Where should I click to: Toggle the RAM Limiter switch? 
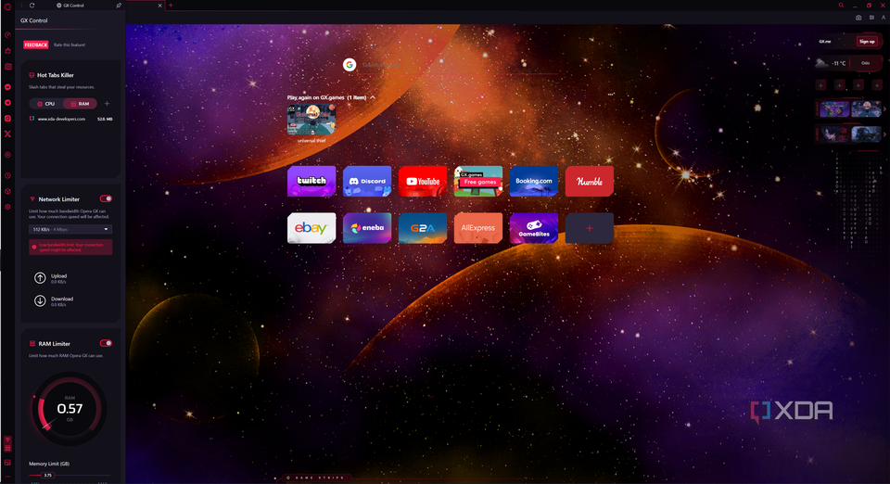coord(106,343)
